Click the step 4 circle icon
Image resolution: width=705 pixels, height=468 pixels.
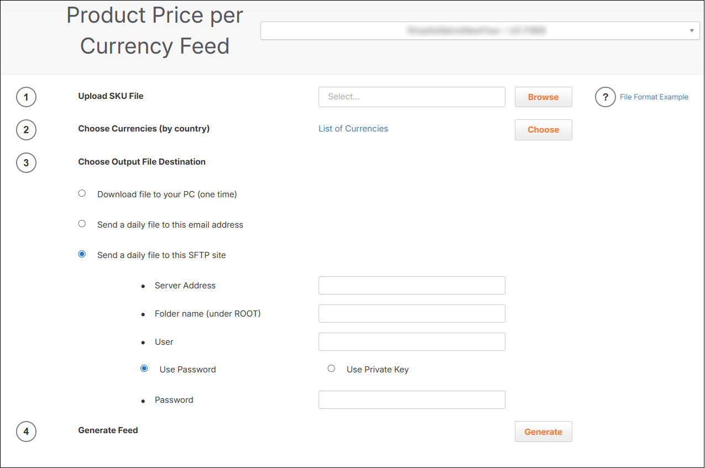tap(26, 432)
